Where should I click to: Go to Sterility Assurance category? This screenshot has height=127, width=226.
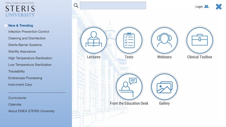click(x=22, y=51)
